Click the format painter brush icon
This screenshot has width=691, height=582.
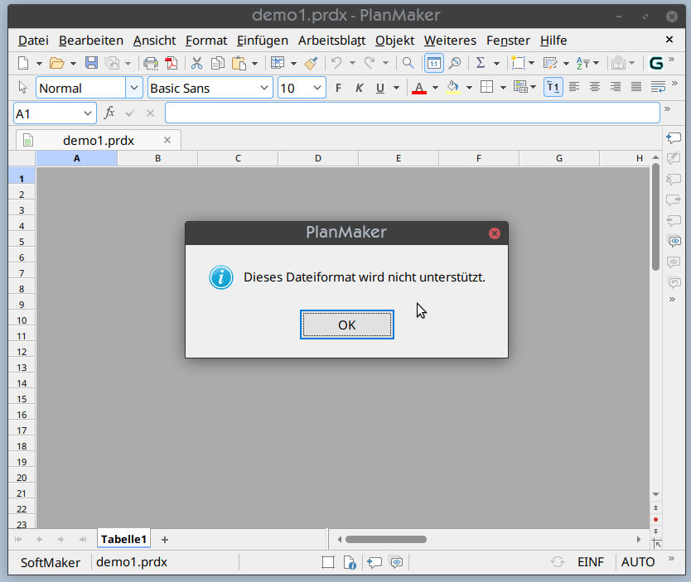(312, 63)
